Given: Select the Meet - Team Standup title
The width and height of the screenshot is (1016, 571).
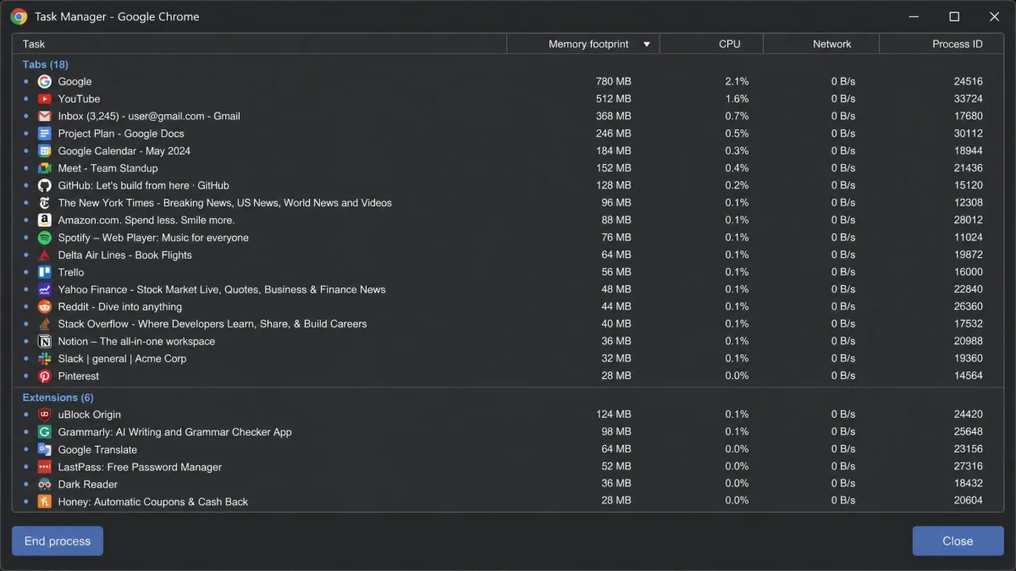Looking at the screenshot, I should point(108,168).
